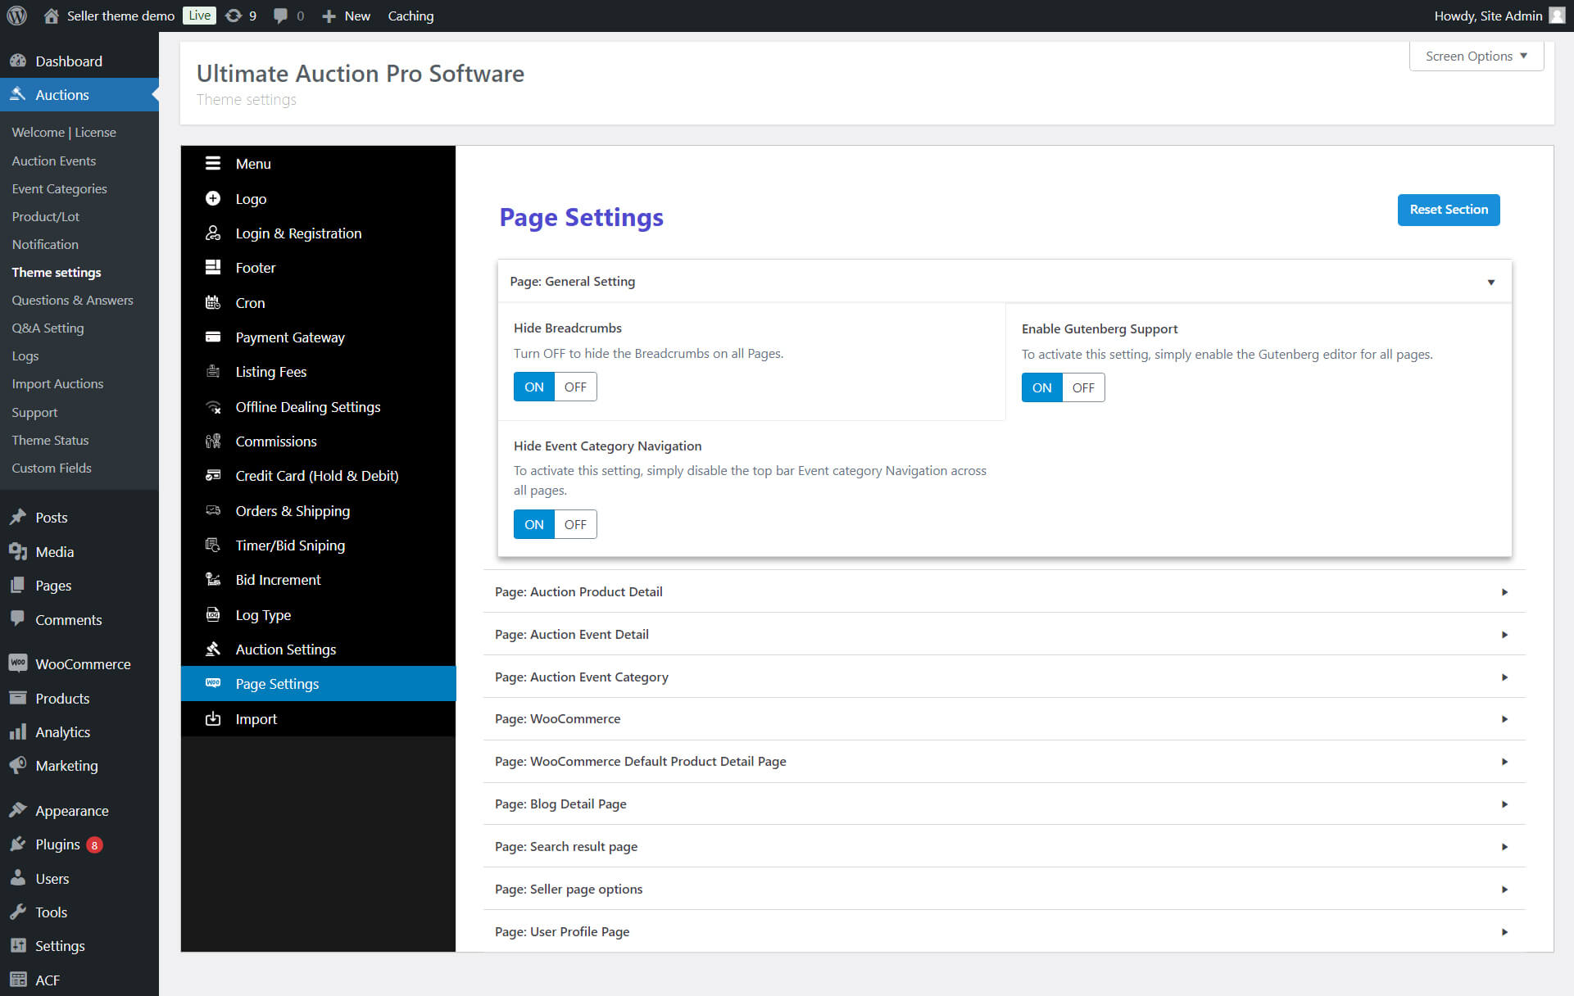Click the Site Admin avatar icon
The height and width of the screenshot is (996, 1574).
point(1557,16)
